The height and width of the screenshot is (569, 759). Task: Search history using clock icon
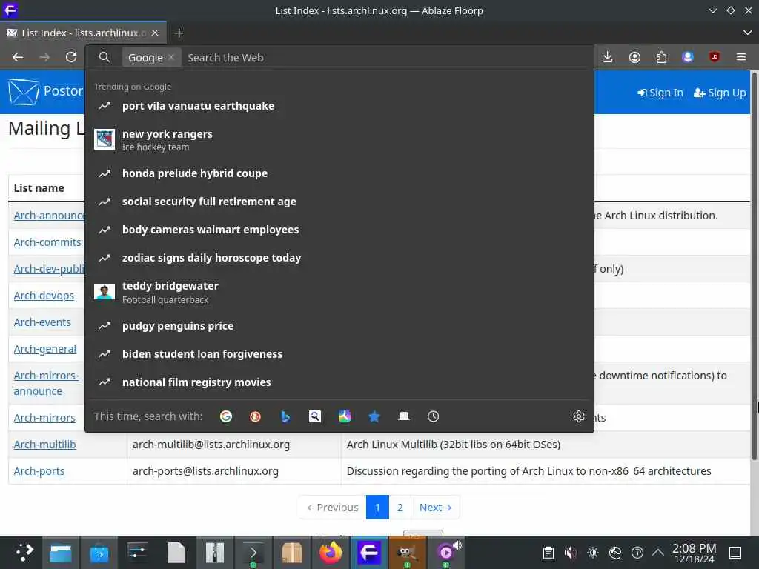coord(433,416)
